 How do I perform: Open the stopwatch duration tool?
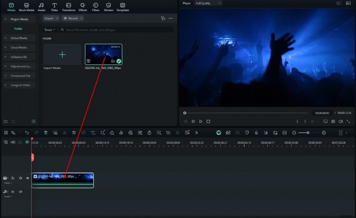(x=150, y=133)
